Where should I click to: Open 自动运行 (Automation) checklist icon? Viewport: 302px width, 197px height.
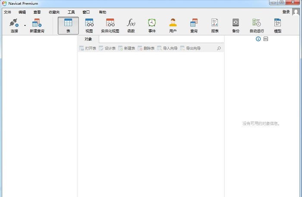click(x=256, y=25)
